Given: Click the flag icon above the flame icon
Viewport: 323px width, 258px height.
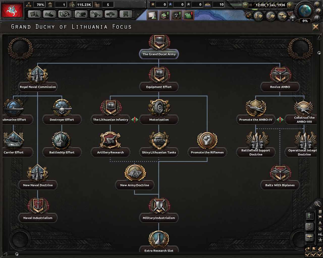Looking at the screenshot, I should (x=320, y=217).
